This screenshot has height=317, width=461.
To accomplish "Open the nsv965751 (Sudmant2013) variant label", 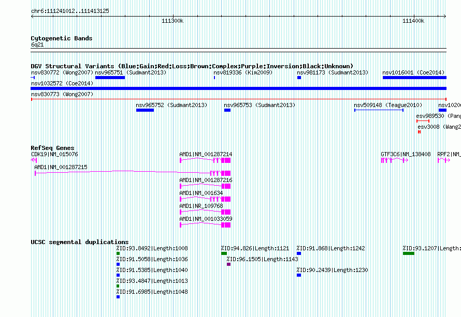I will pos(131,72).
